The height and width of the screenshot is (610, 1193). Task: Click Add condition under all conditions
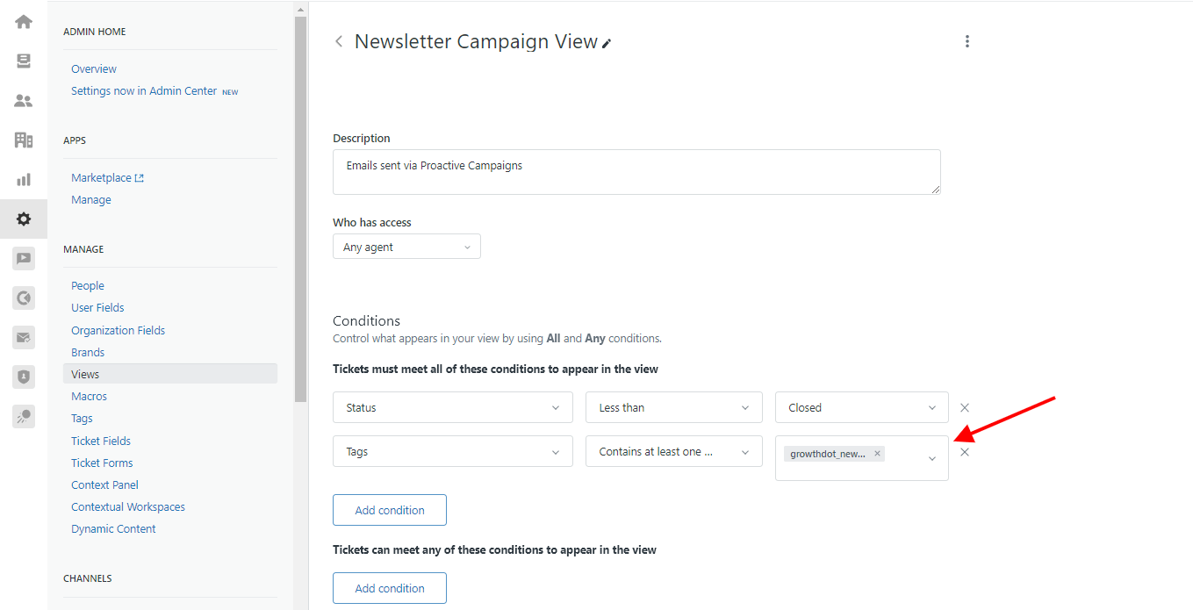[x=390, y=510]
